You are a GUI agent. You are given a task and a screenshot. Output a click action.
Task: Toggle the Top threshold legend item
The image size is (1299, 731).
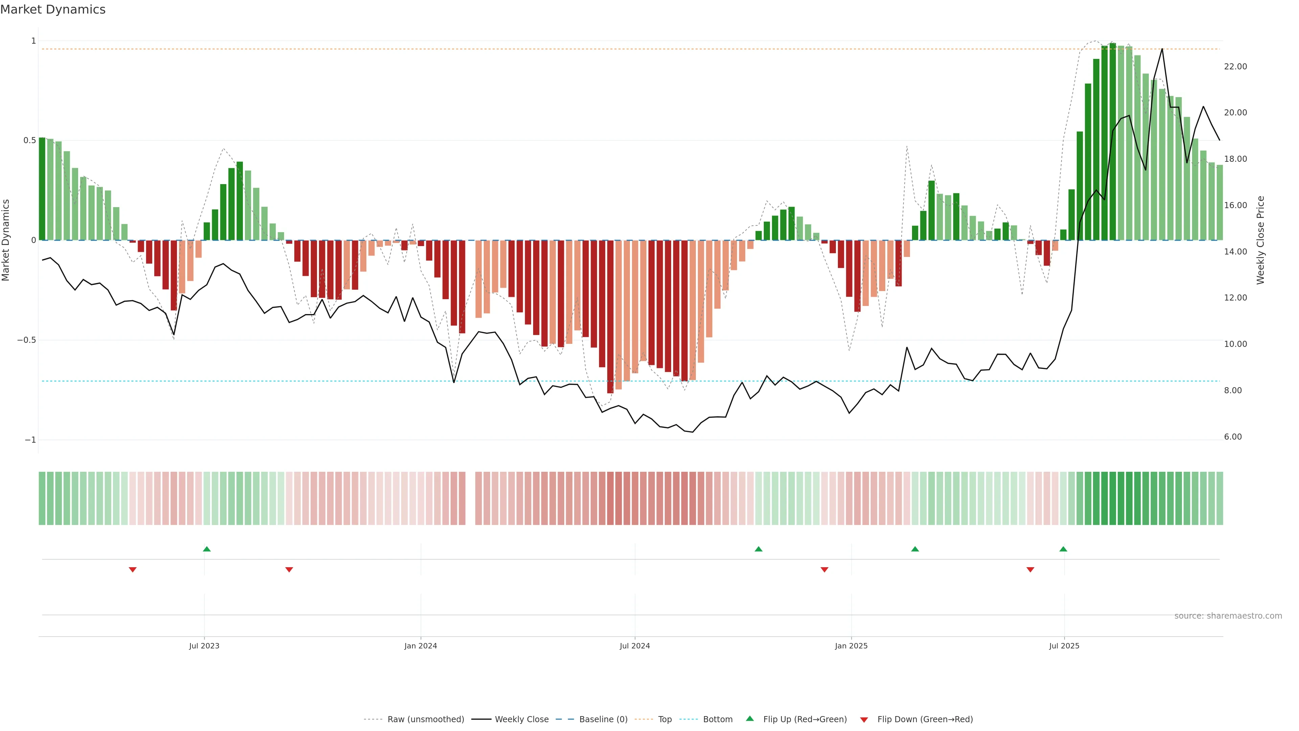665,719
